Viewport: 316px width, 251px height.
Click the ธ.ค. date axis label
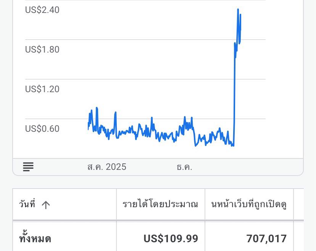point(184,167)
